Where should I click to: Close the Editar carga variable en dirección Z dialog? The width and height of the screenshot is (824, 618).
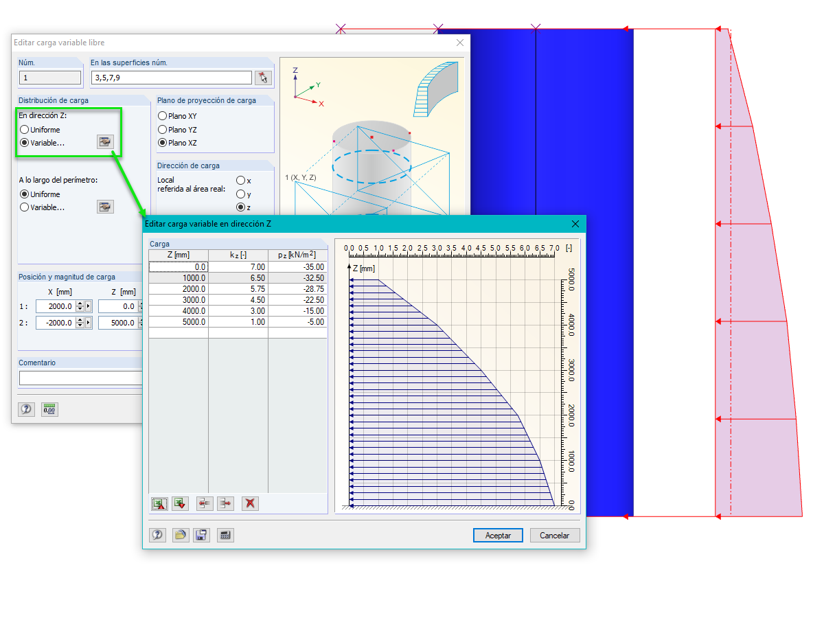pos(575,224)
